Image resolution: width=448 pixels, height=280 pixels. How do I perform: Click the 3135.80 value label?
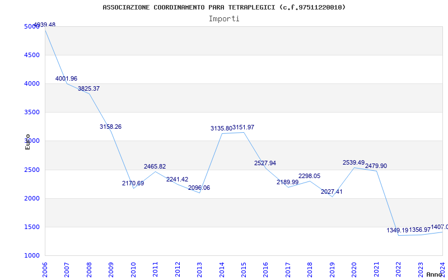click(x=221, y=129)
